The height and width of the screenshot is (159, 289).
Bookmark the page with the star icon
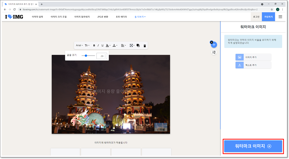[x=272, y=9]
